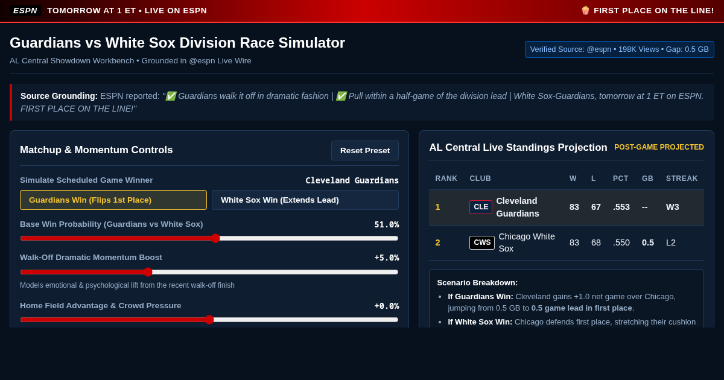Click the walk-off momentum helper description
This screenshot has height=380, width=724.
[x=127, y=285]
